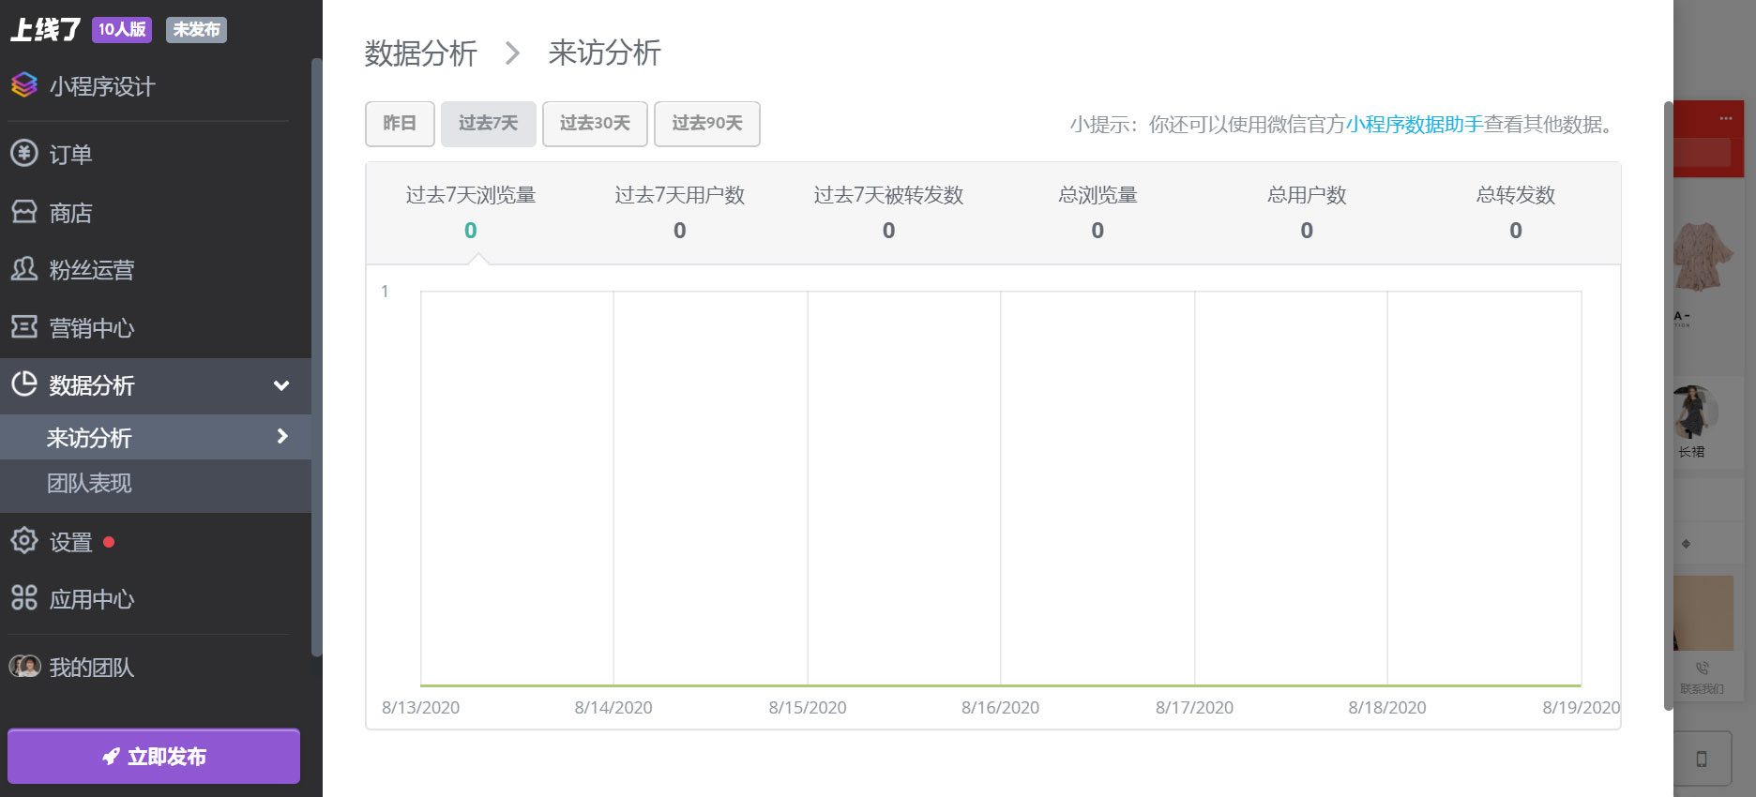This screenshot has width=1756, height=797.
Task: Open the 小程序数据助手 link
Action: click(x=1415, y=125)
